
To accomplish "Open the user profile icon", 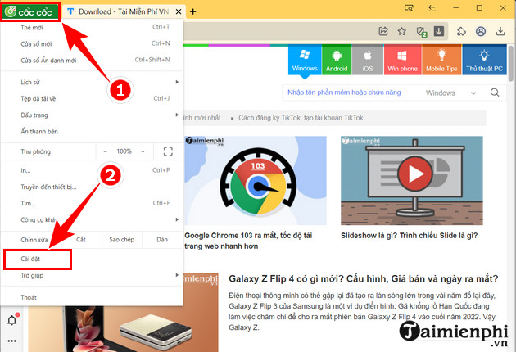I will click(481, 32).
